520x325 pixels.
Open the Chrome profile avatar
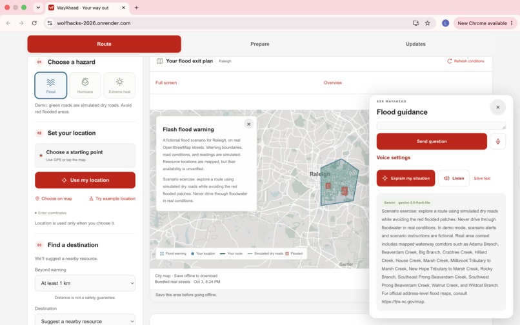(x=445, y=23)
